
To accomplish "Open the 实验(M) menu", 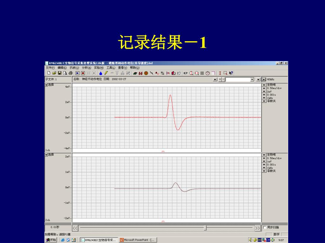I will (99, 68).
